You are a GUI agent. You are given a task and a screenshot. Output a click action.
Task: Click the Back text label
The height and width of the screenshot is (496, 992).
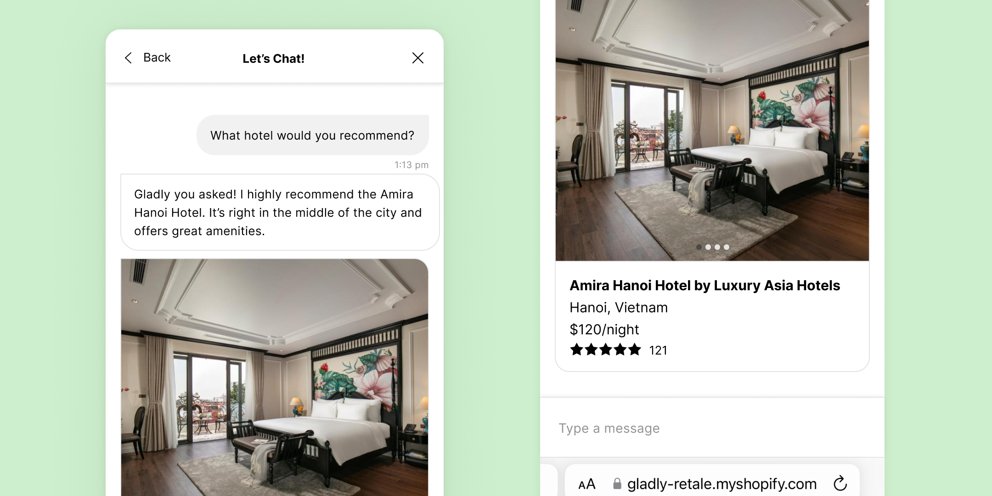click(157, 57)
